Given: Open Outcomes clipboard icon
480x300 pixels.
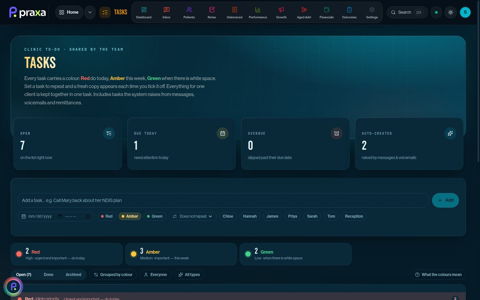Looking at the screenshot, I should click(x=349, y=13).
